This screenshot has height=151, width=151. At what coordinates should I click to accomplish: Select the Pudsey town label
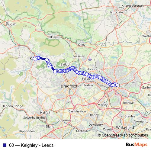[x=88, y=85]
